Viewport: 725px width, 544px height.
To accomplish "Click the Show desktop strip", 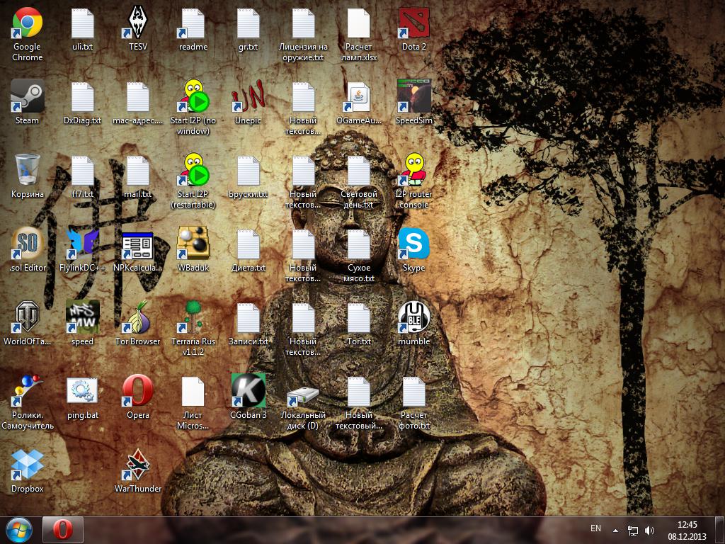I will click(721, 530).
